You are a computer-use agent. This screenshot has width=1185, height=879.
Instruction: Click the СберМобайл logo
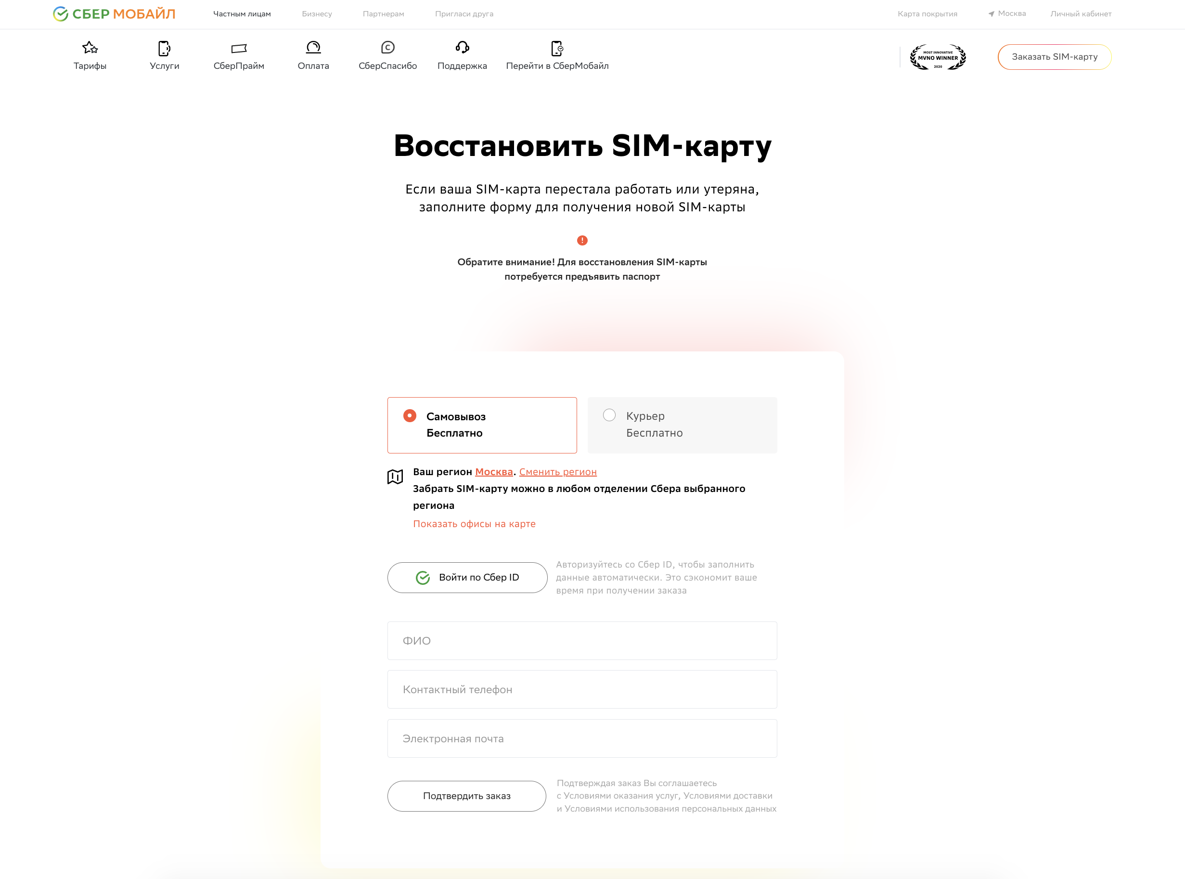click(x=114, y=13)
